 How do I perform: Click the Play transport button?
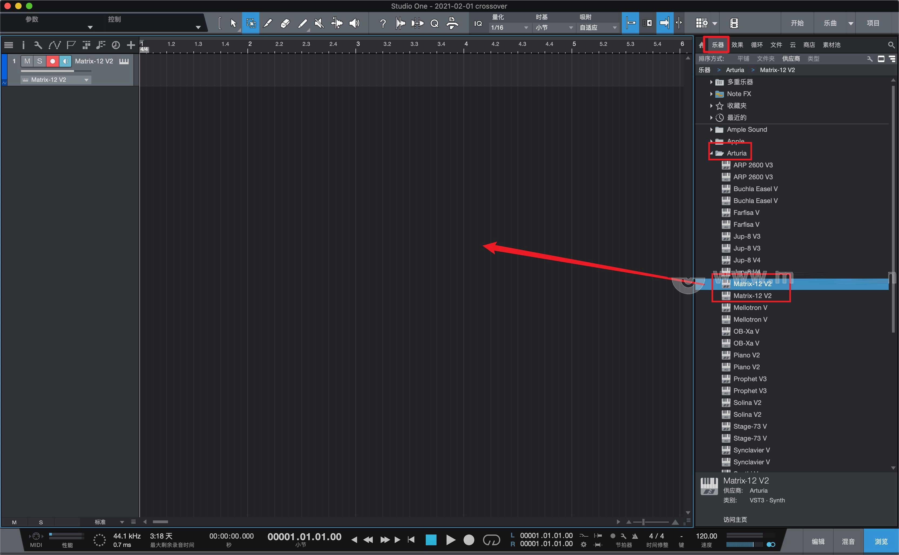click(x=450, y=540)
